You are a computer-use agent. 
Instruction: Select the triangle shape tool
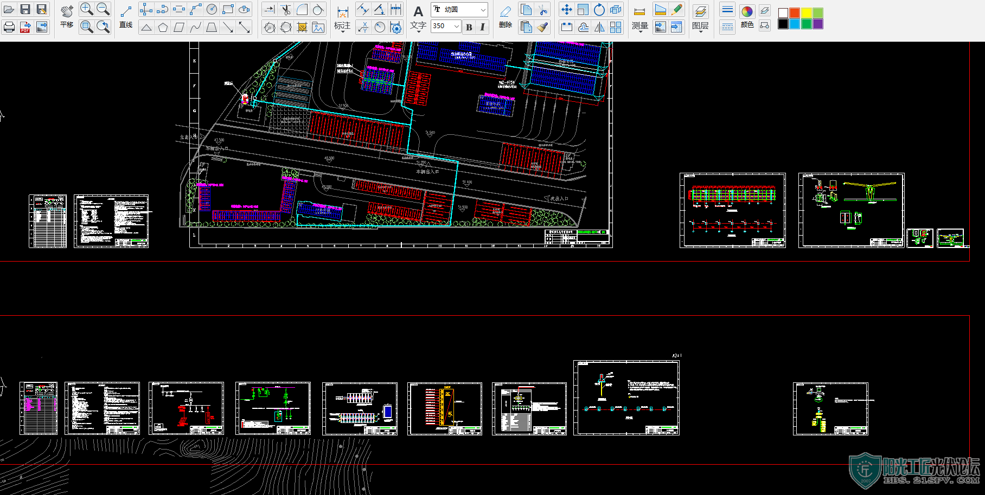146,27
